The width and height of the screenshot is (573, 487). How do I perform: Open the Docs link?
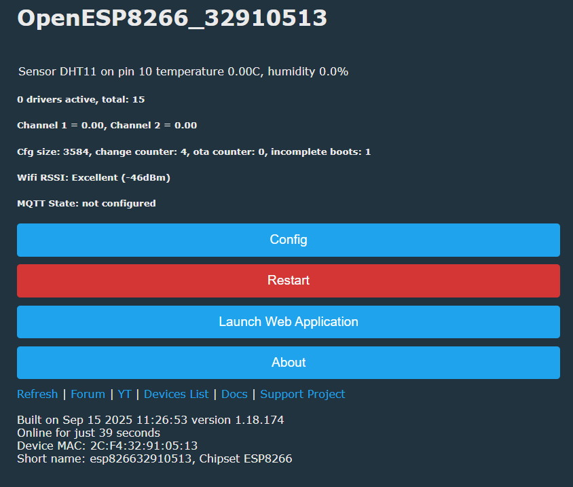(234, 394)
